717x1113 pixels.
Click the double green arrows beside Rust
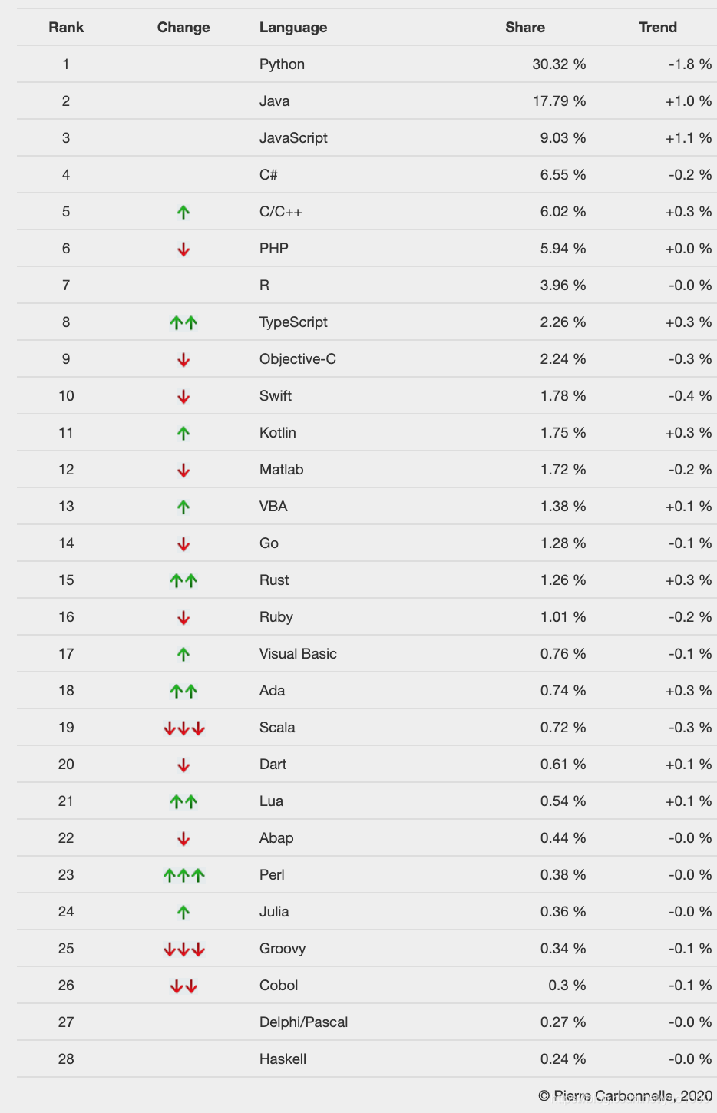pos(183,580)
